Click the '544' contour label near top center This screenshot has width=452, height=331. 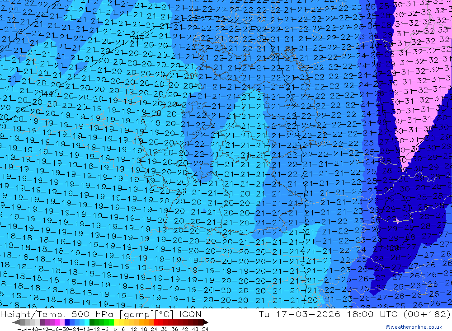pos(137,37)
